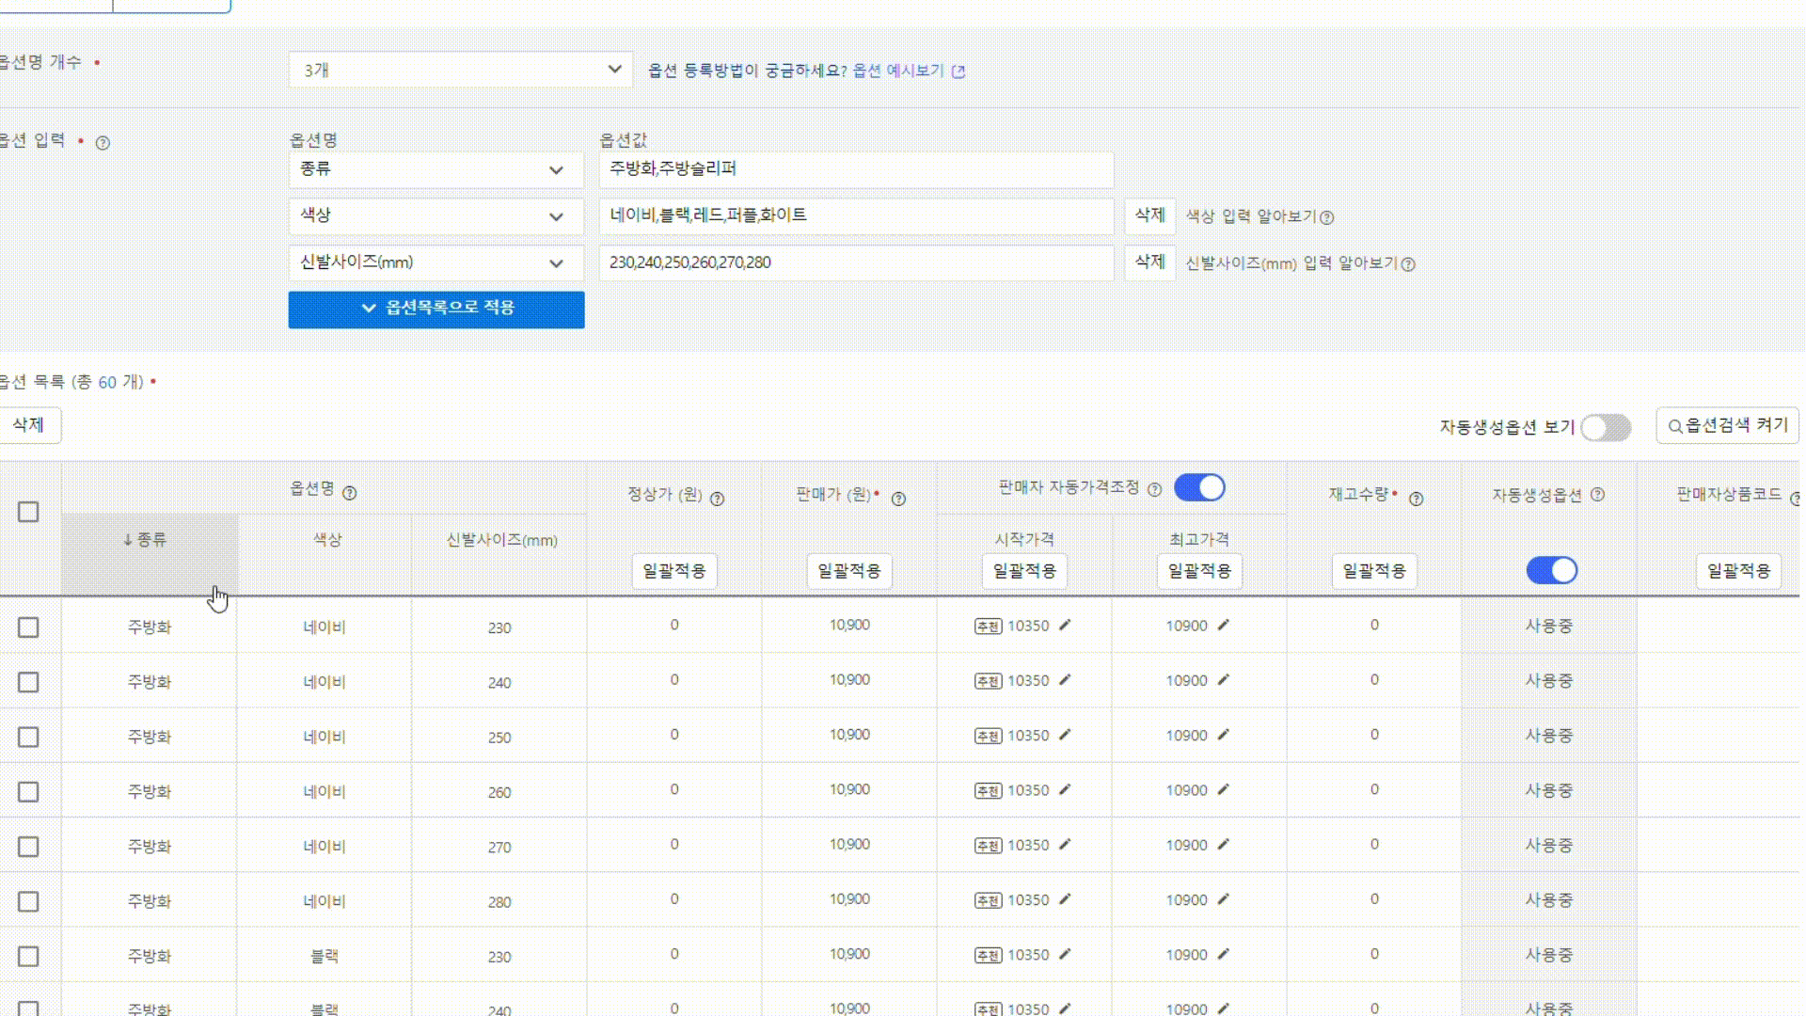Toggle 판매자 자동가격조정 switch

pos(1199,487)
